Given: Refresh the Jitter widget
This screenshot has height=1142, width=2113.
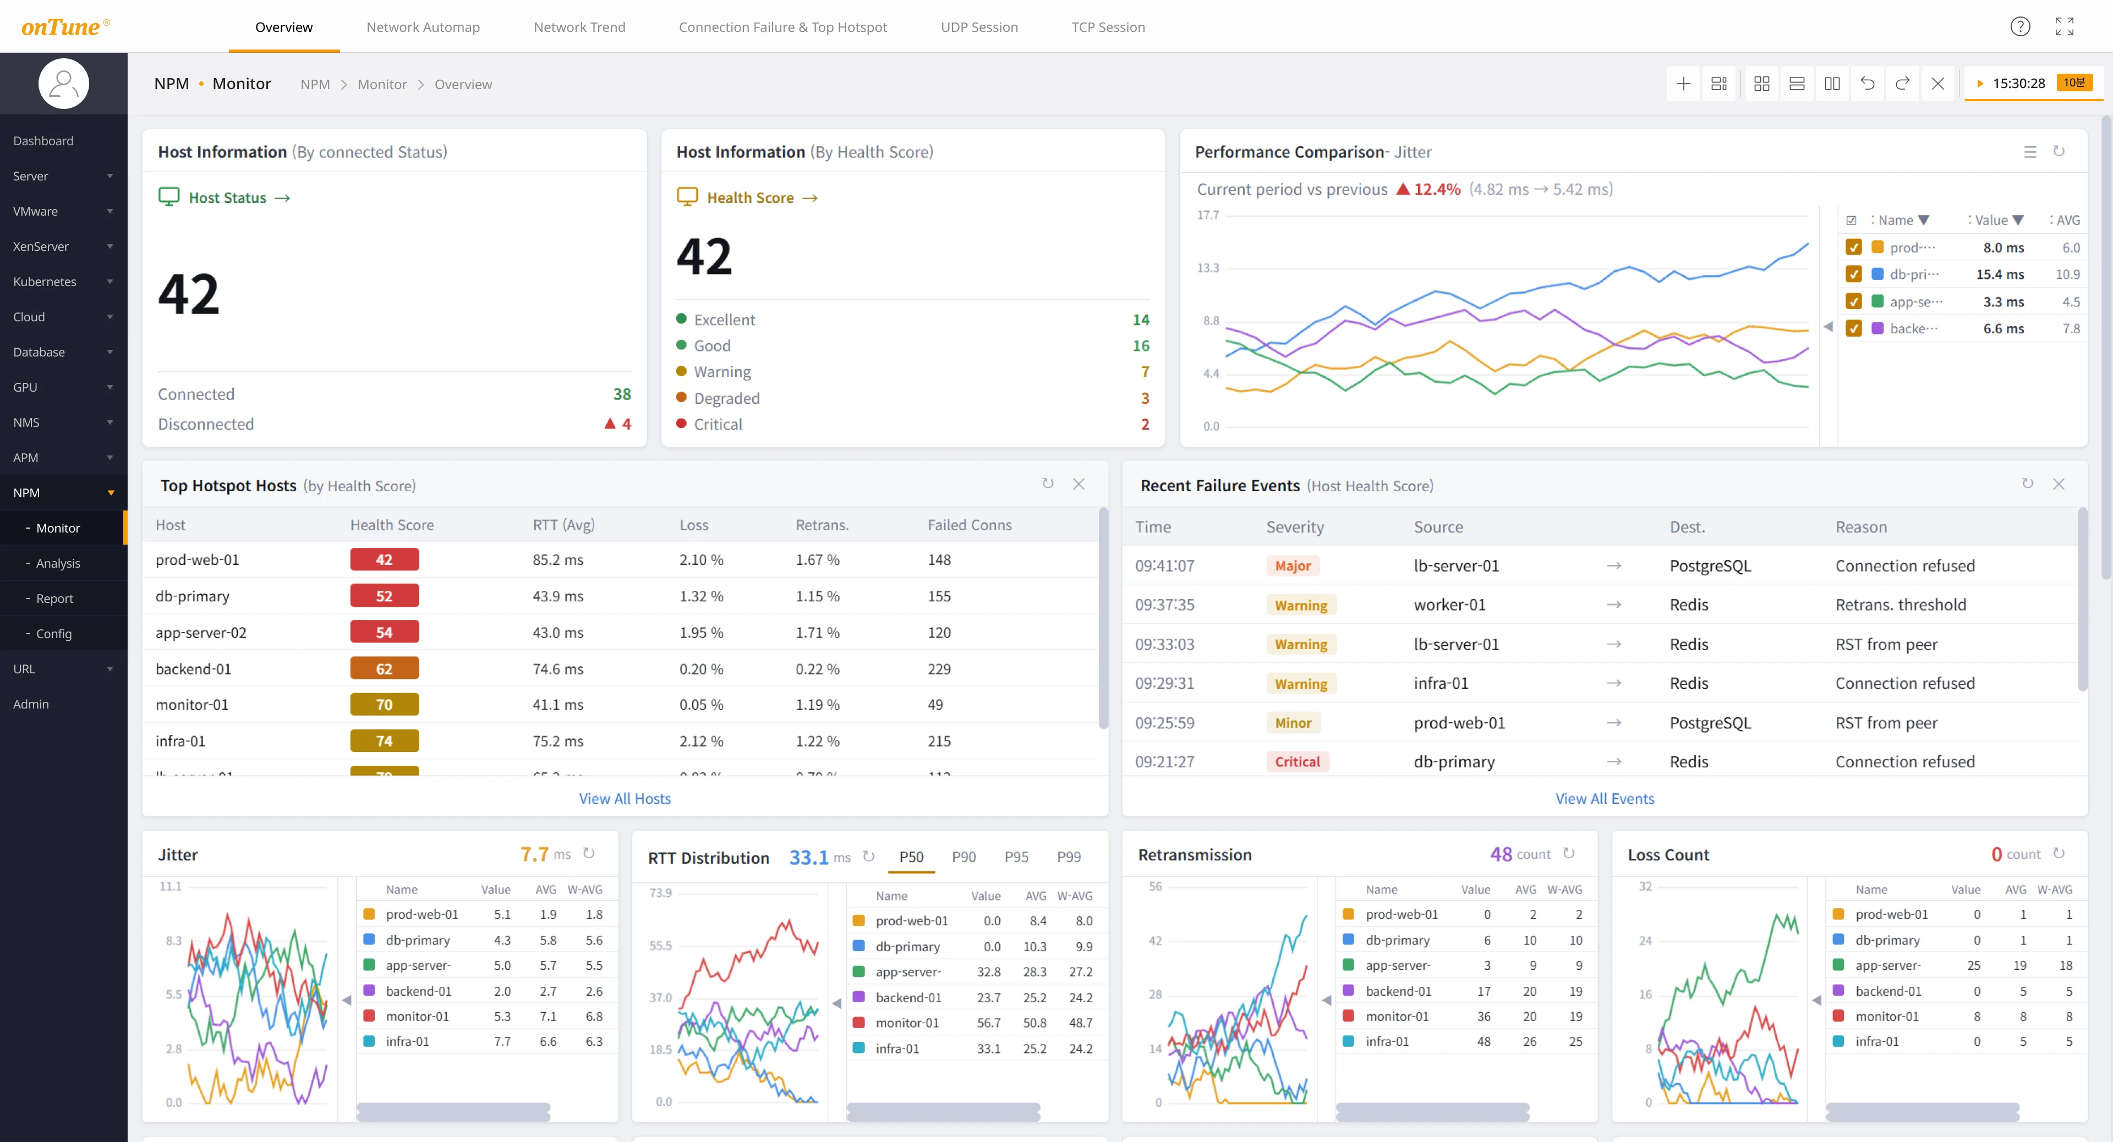Looking at the screenshot, I should pyautogui.click(x=589, y=853).
